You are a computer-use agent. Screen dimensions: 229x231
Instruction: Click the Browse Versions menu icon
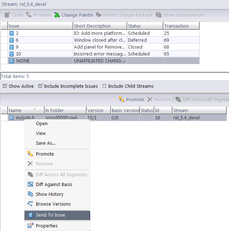(x=30, y=204)
